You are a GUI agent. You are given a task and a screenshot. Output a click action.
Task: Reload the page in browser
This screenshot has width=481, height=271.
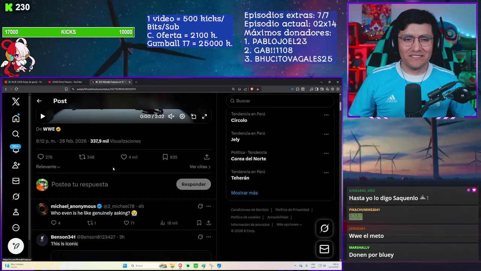[16, 89]
